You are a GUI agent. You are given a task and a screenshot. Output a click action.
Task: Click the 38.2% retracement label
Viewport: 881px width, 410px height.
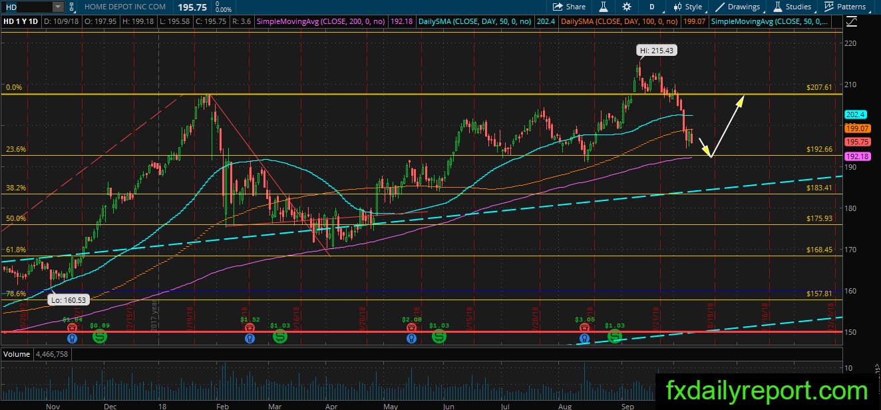tap(16, 188)
